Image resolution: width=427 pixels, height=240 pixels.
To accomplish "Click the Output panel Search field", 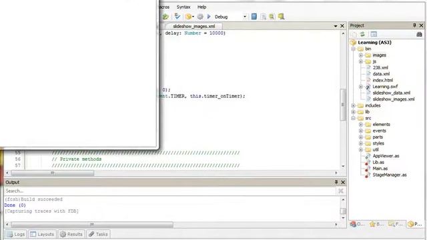I will pyautogui.click(x=170, y=191).
